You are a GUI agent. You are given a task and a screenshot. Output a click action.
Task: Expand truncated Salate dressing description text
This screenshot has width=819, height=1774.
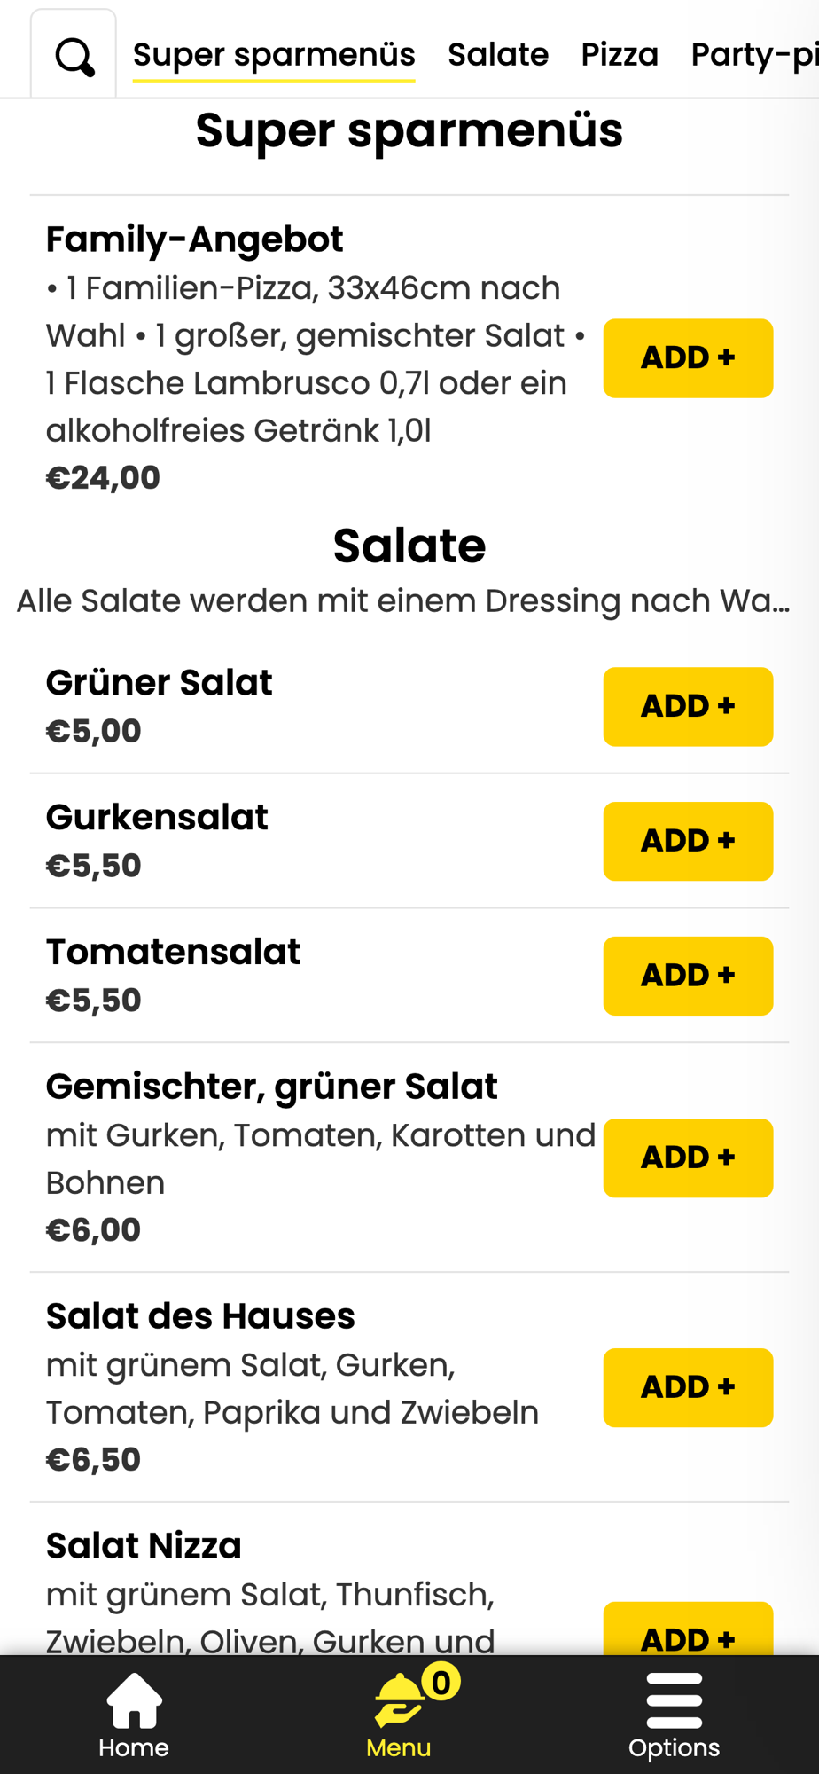click(x=403, y=600)
